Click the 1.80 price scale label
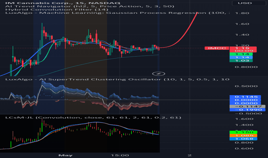The height and width of the screenshot is (158, 268). 242,13
